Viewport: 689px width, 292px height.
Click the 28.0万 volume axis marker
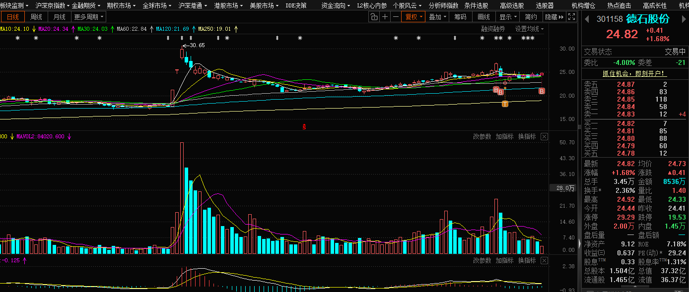[562, 188]
